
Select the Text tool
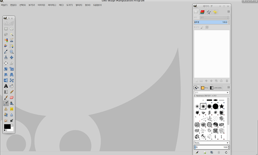6,86
